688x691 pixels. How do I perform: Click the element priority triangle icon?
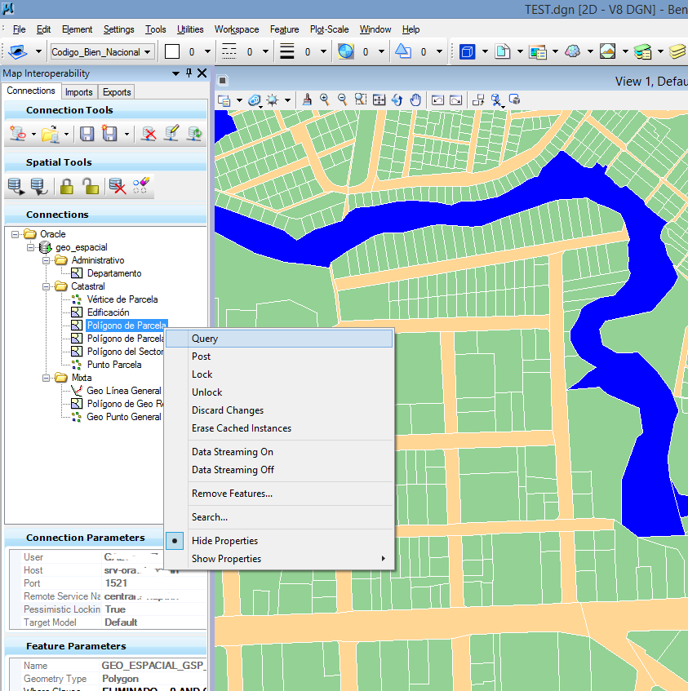(x=403, y=51)
